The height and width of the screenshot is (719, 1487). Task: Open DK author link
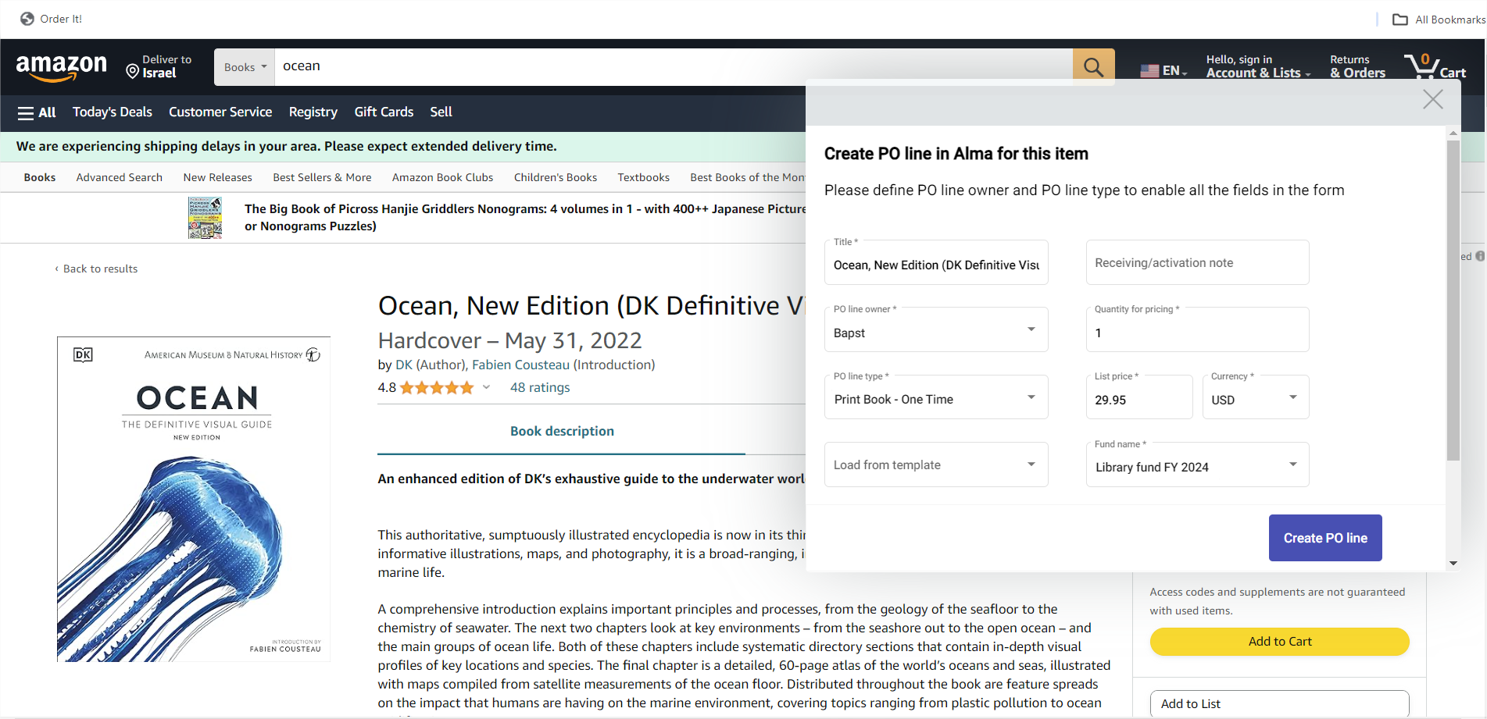[404, 365]
